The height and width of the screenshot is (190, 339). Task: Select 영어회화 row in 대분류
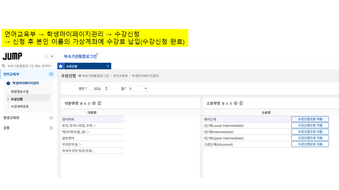click(93, 119)
